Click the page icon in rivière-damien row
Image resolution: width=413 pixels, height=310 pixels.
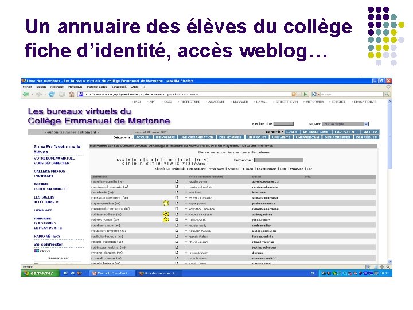177,253
